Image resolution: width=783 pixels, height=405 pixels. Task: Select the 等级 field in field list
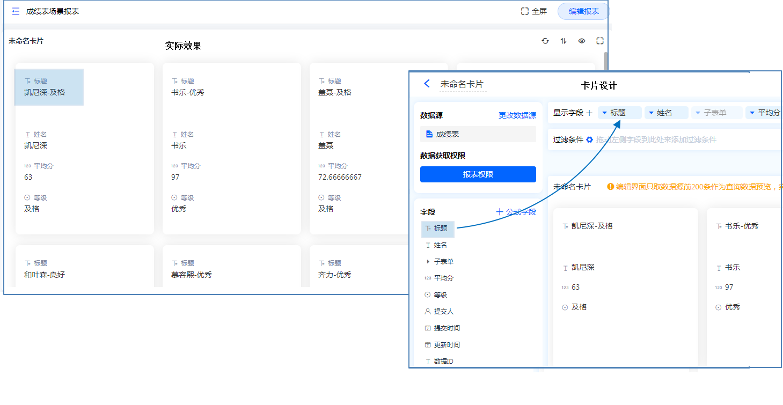point(440,295)
